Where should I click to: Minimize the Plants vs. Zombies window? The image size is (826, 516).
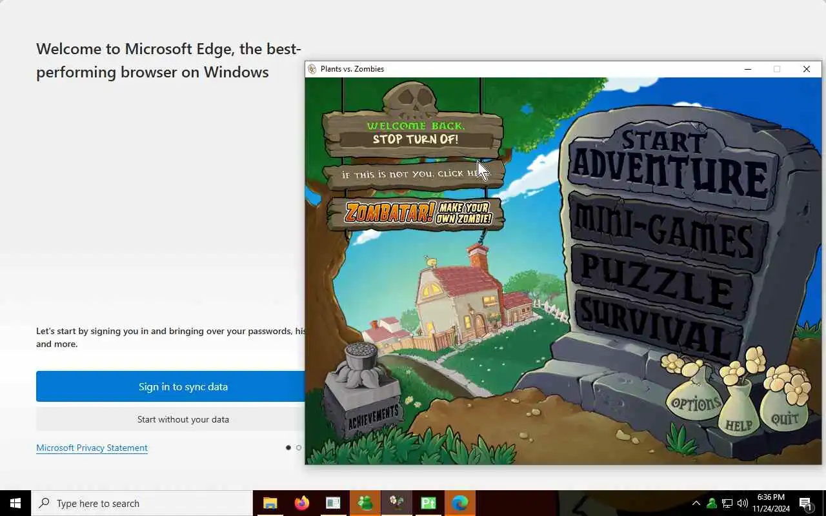tap(748, 69)
